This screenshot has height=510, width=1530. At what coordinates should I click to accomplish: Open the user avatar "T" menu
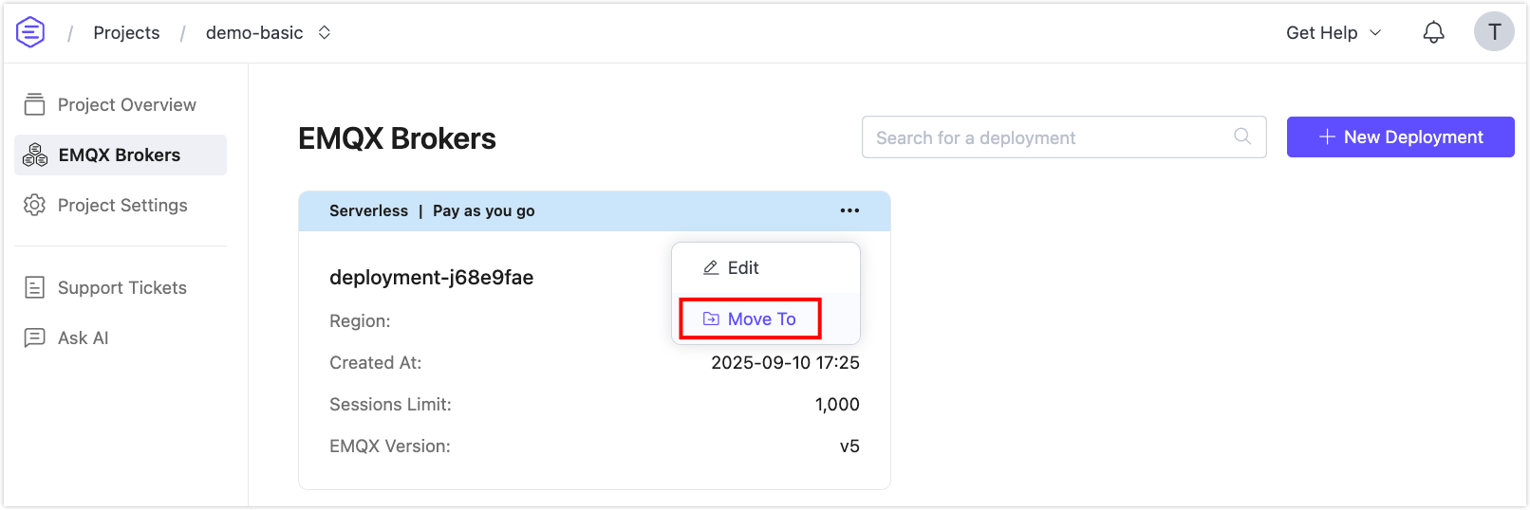click(1493, 32)
